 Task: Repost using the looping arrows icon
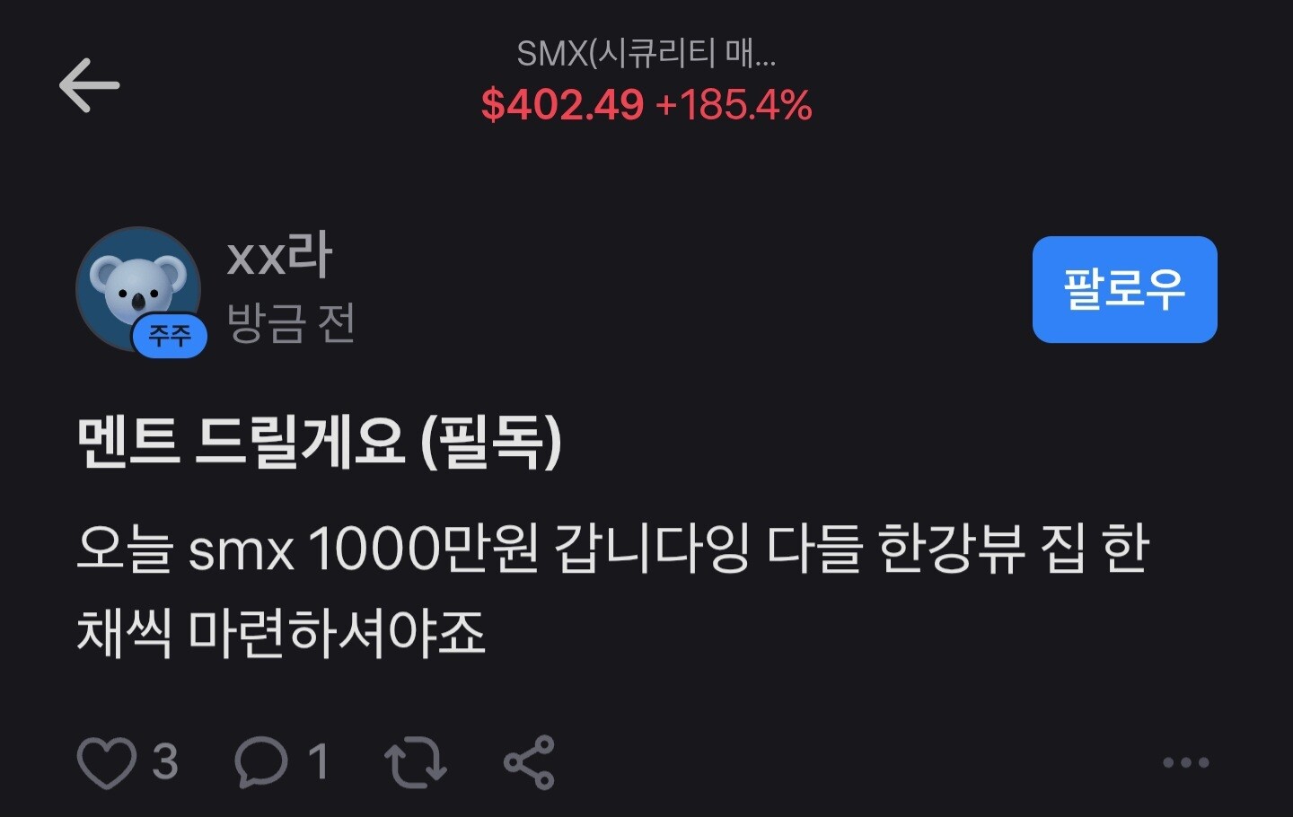tap(415, 762)
